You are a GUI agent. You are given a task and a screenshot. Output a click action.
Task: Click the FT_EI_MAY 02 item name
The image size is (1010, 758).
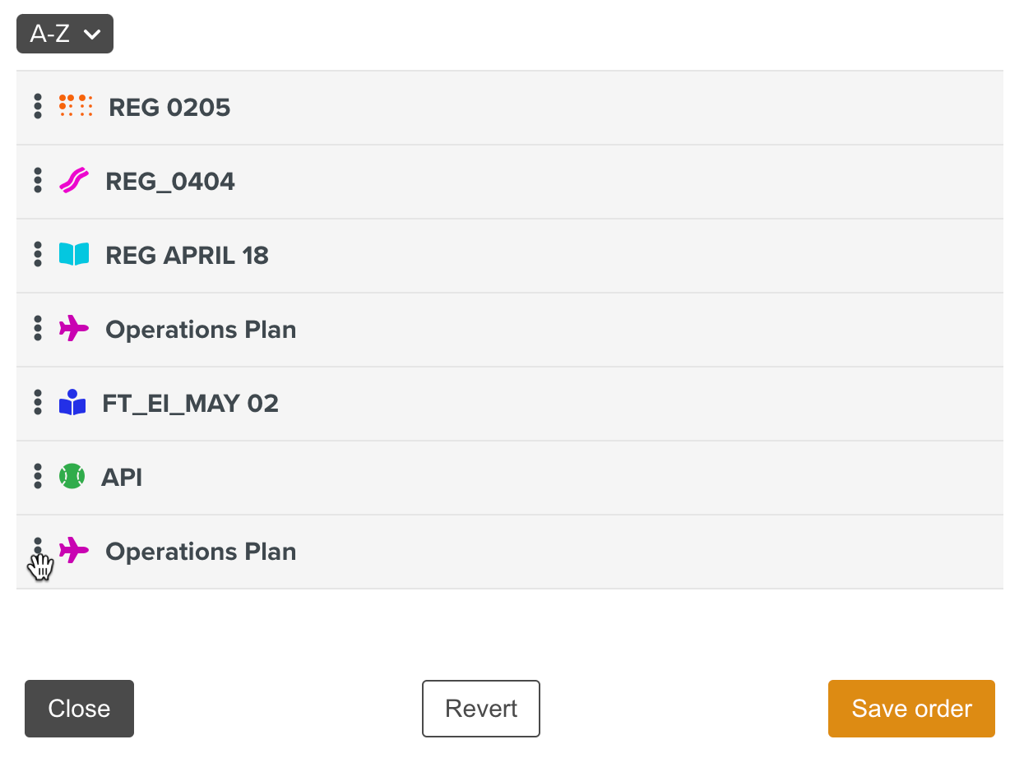(x=190, y=404)
